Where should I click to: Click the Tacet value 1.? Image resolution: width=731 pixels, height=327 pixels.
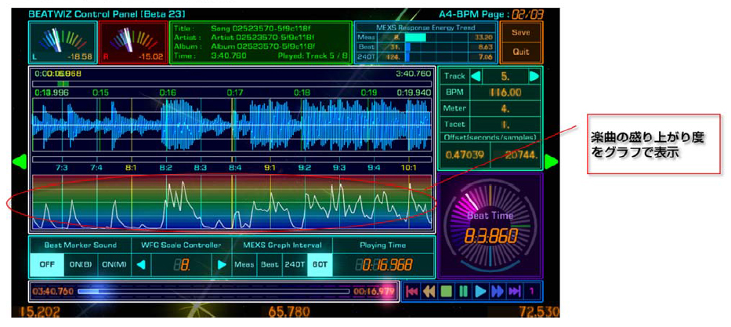[505, 125]
